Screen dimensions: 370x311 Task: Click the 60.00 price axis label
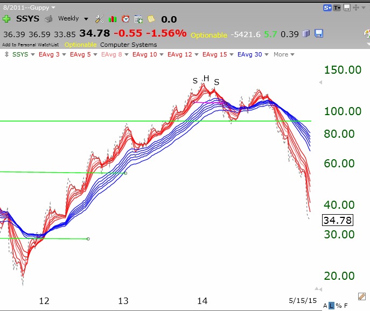click(x=339, y=164)
